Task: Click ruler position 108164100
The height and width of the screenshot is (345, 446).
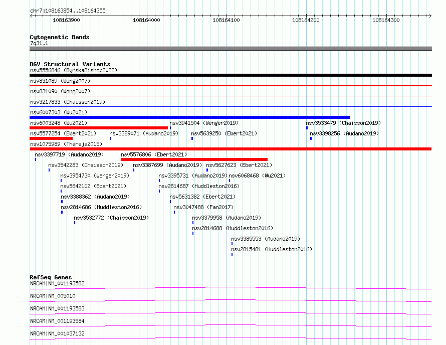Action: 226,20
